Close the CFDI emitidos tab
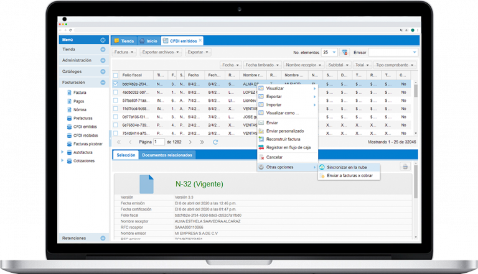 (200, 40)
